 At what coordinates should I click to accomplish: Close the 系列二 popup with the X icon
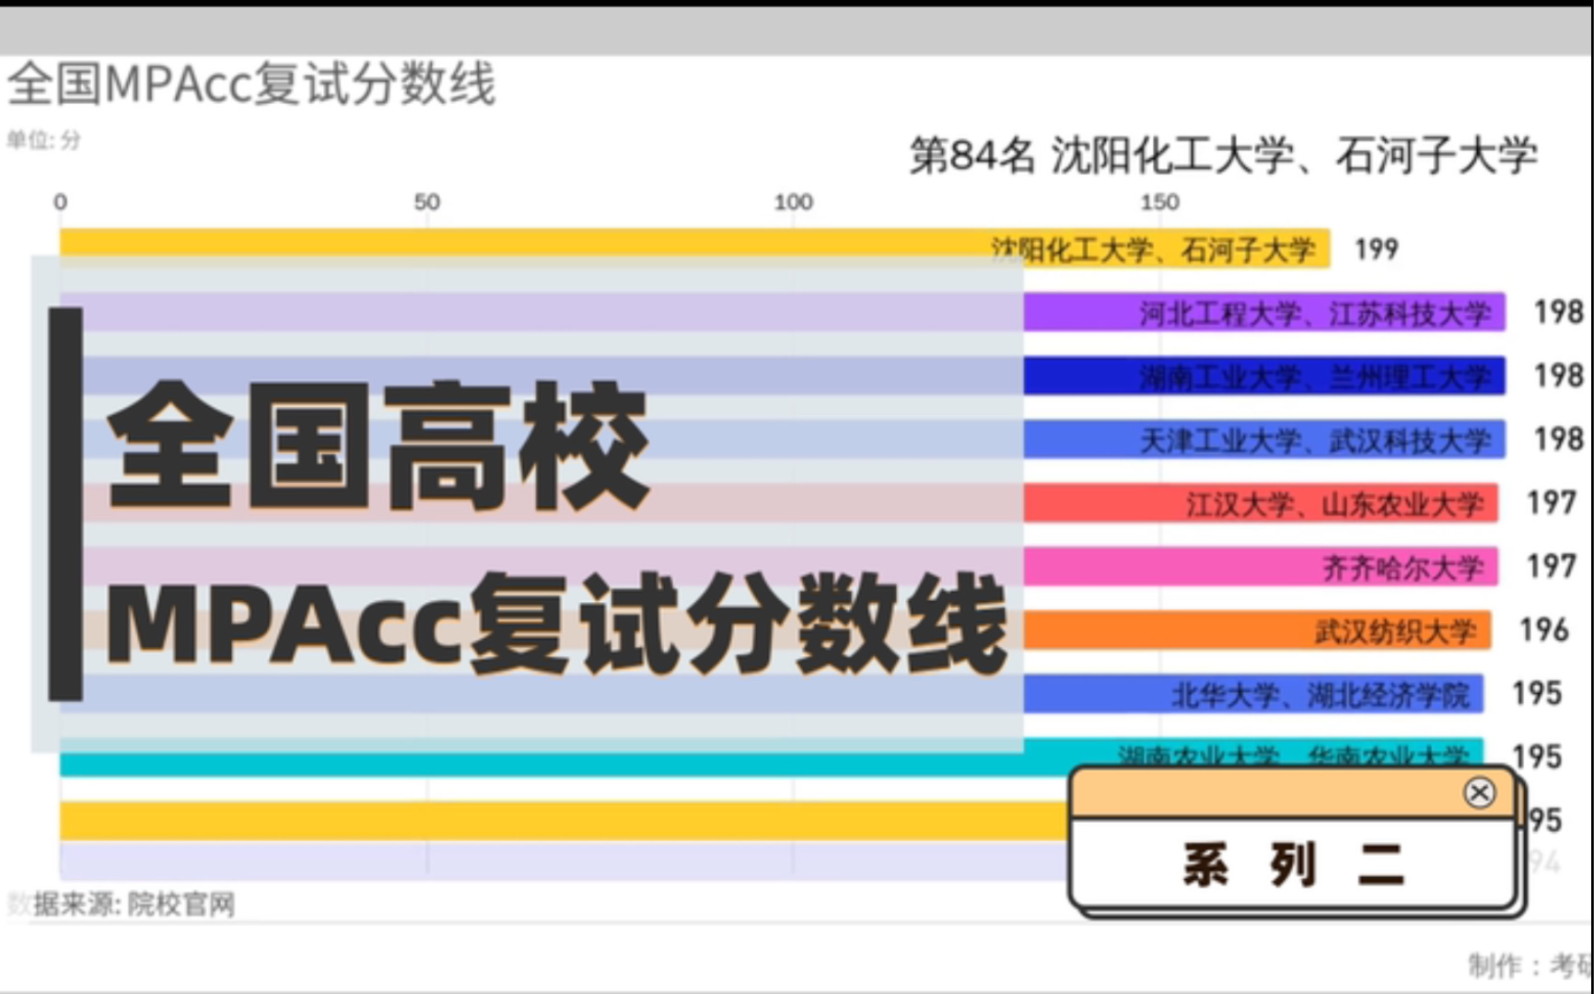click(x=1479, y=792)
